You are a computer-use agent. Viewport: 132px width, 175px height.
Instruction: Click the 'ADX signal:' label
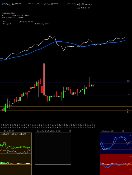pos(7,24)
